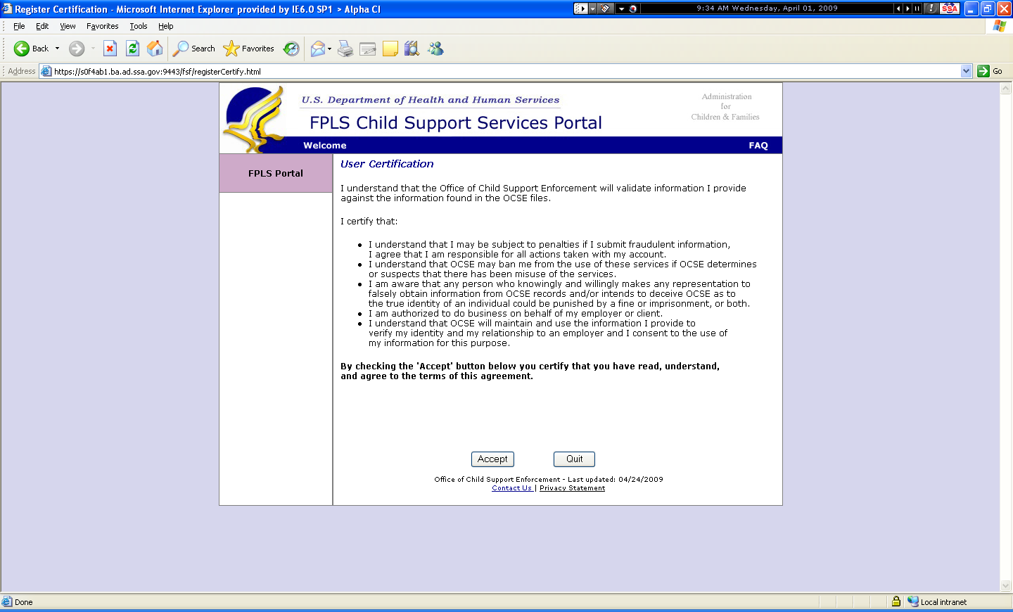The width and height of the screenshot is (1013, 612).
Task: Click the right arrow in title bar strip
Action: (907, 8)
